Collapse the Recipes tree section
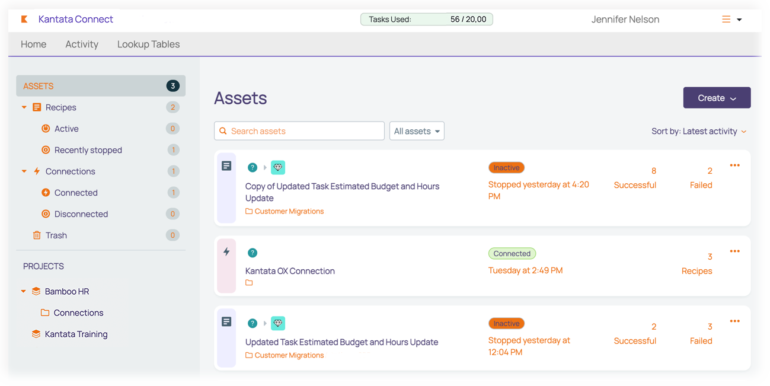The width and height of the screenshot is (770, 386). [24, 107]
